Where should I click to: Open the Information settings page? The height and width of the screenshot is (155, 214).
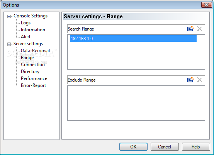coord(33,30)
